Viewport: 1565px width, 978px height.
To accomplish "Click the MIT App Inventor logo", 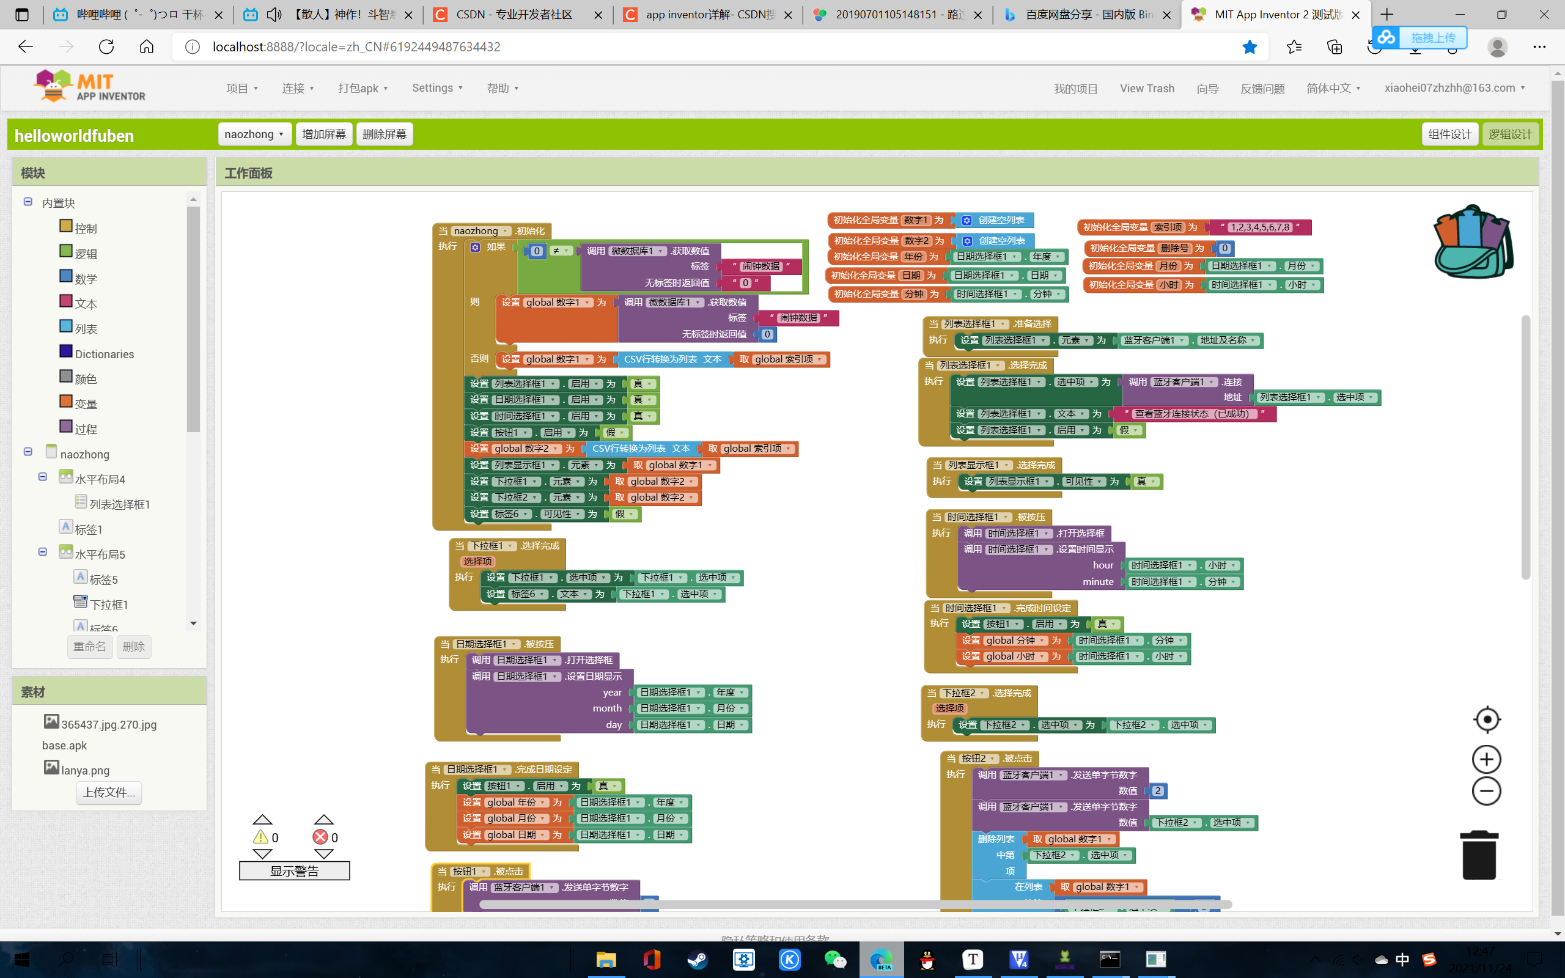I will [x=90, y=87].
